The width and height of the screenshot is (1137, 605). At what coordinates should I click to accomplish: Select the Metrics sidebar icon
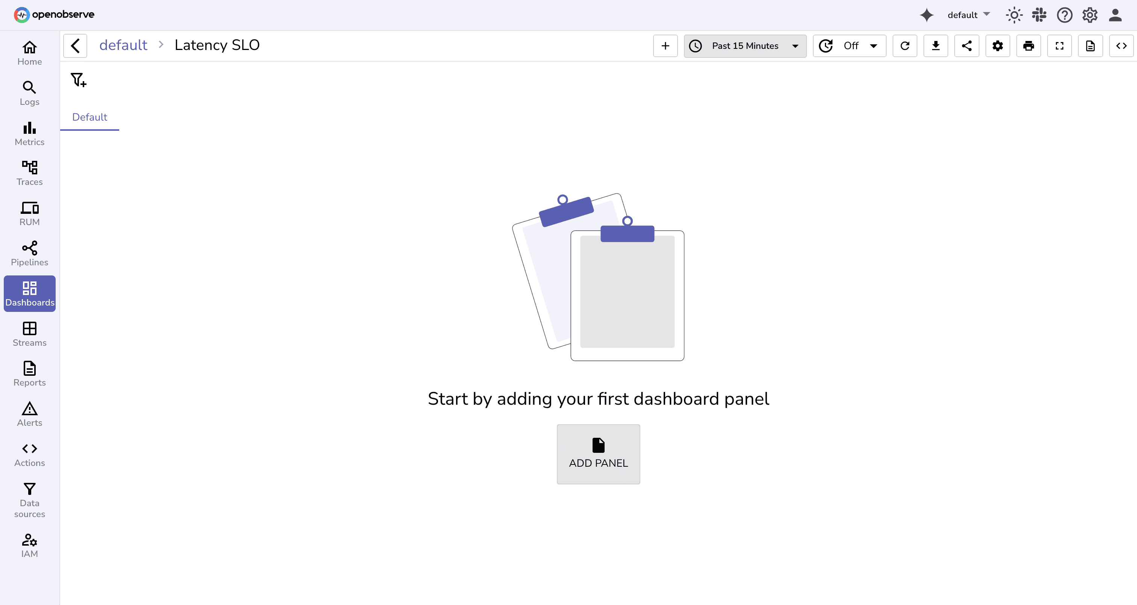point(29,133)
